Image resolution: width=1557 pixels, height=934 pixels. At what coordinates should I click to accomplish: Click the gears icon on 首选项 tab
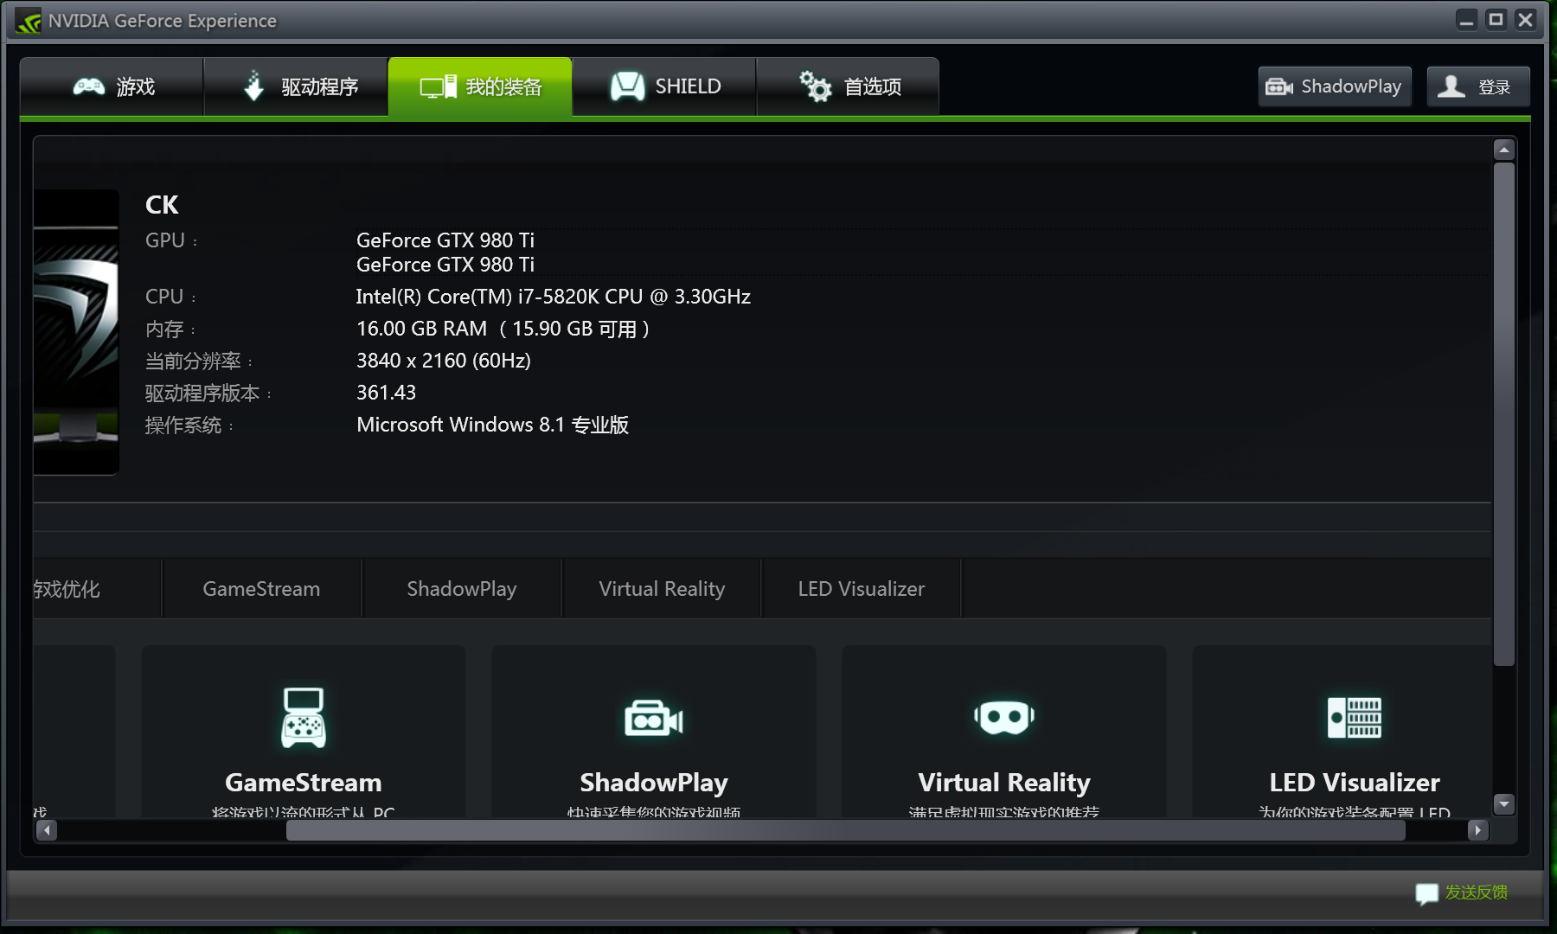click(815, 86)
